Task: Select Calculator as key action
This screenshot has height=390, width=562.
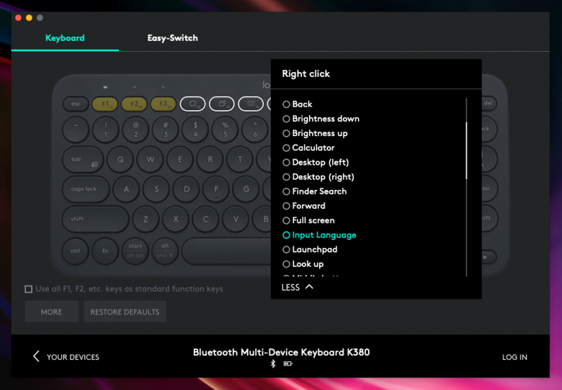Action: (x=308, y=148)
